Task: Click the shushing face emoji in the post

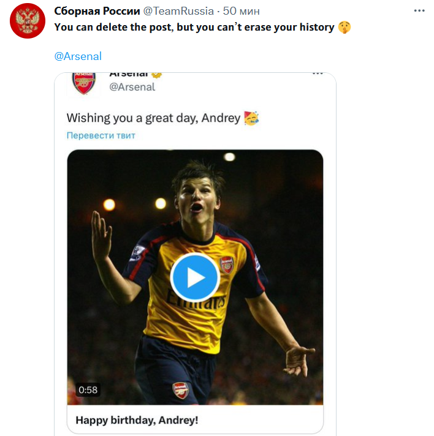Action: pos(345,28)
